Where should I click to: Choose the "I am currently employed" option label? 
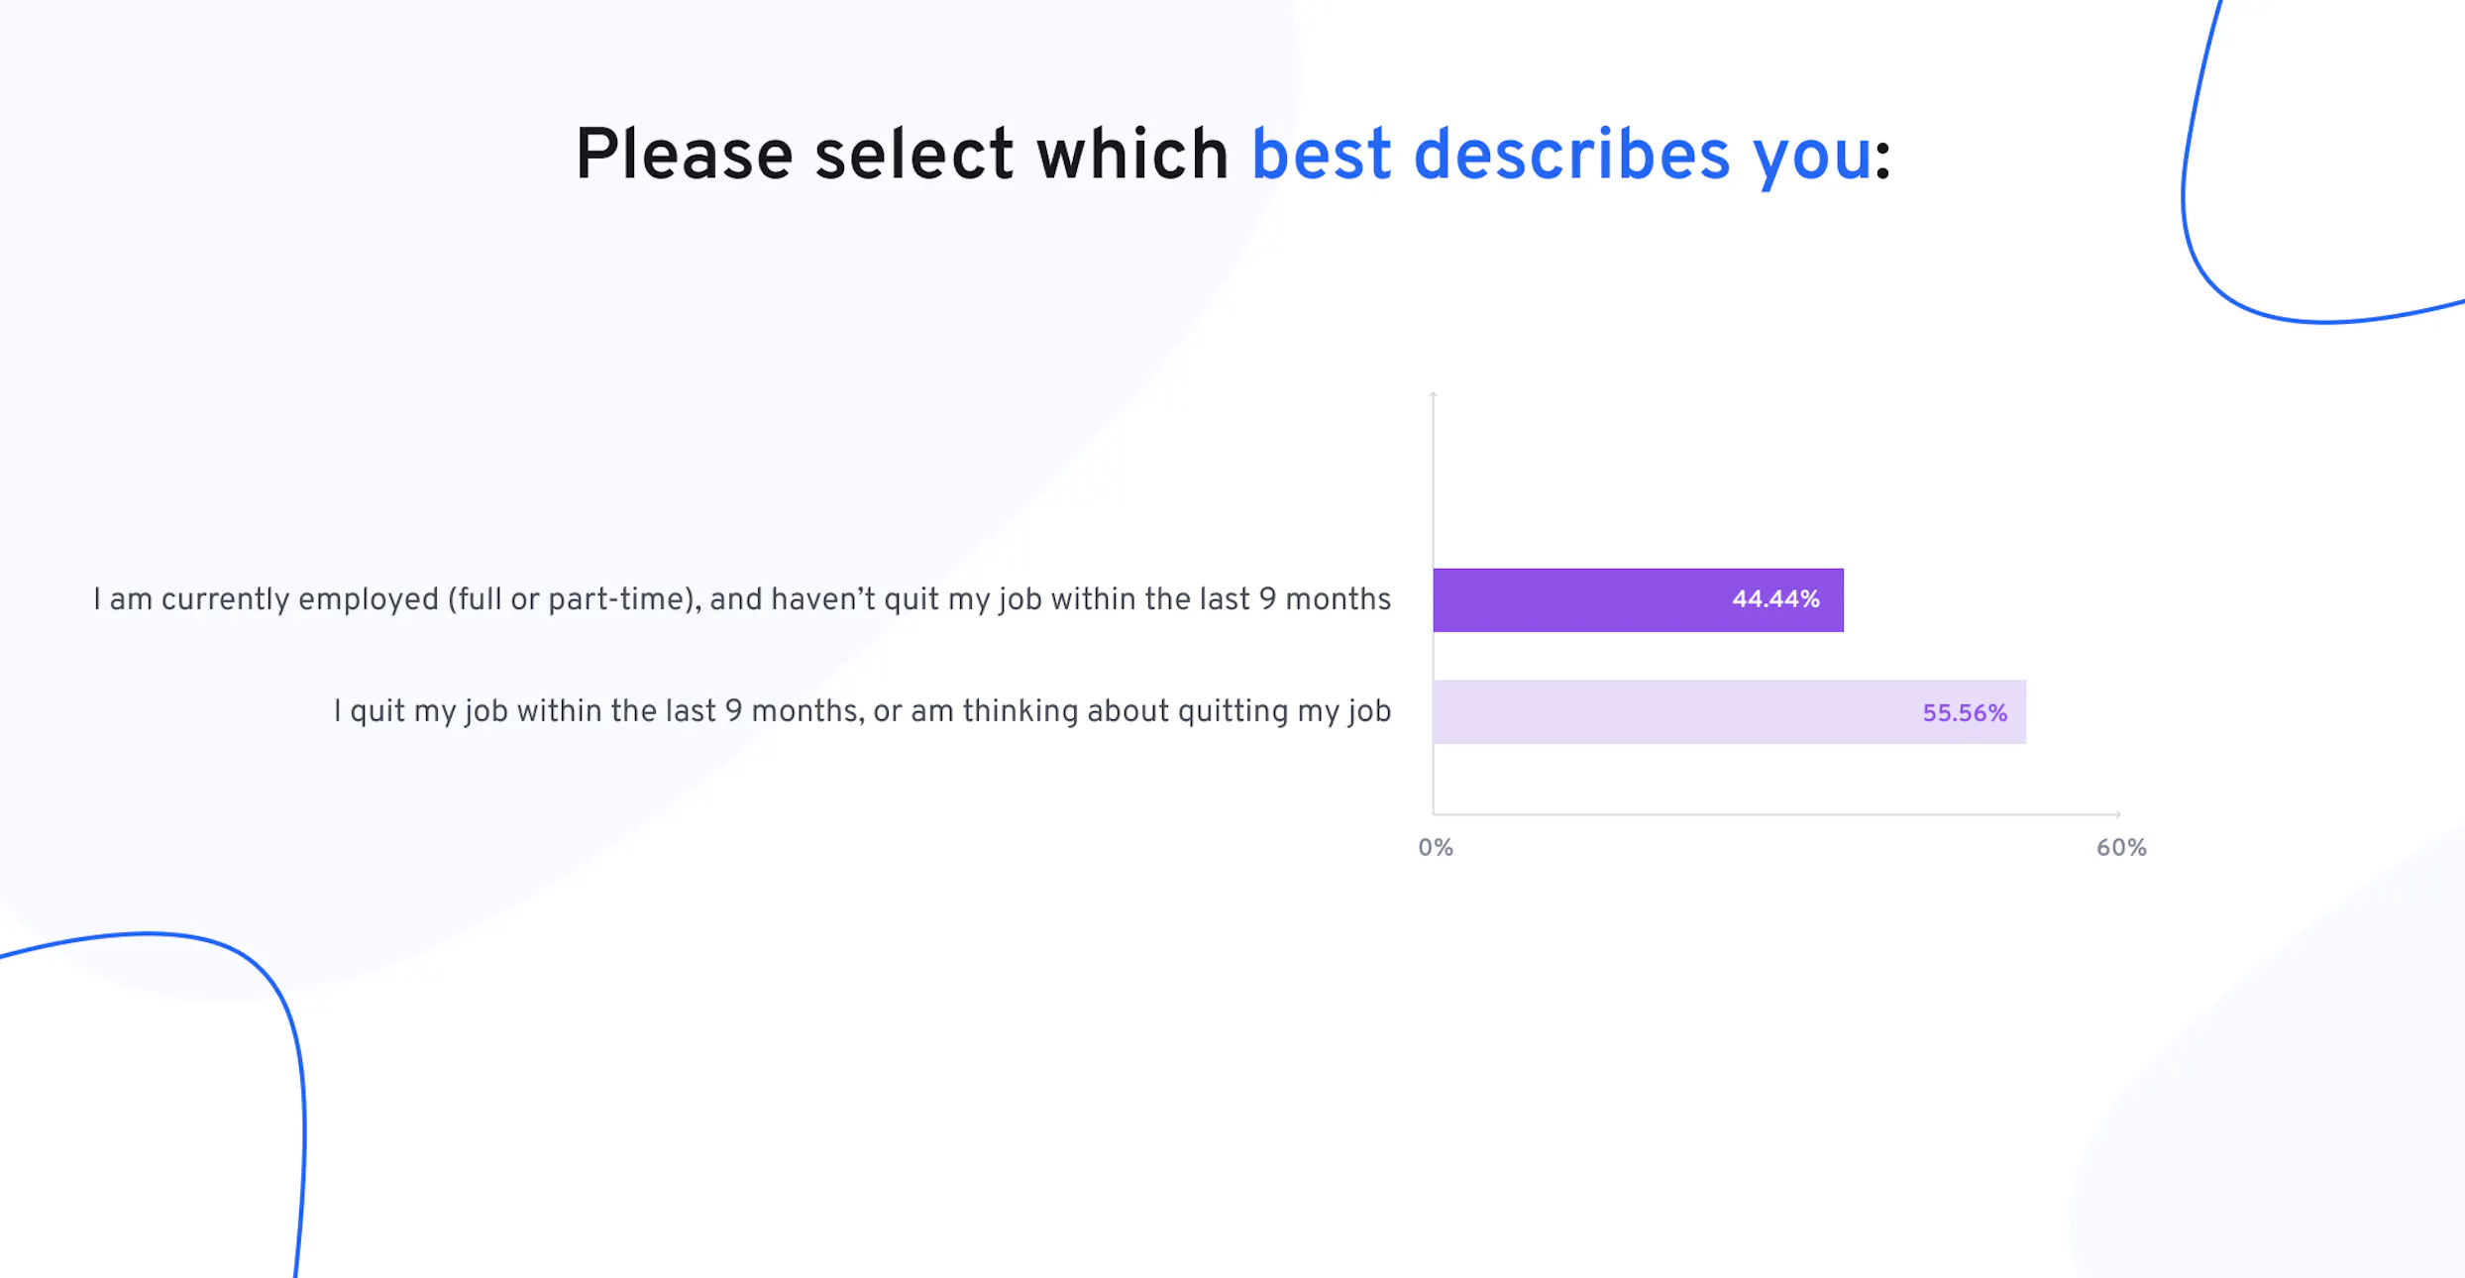742,599
